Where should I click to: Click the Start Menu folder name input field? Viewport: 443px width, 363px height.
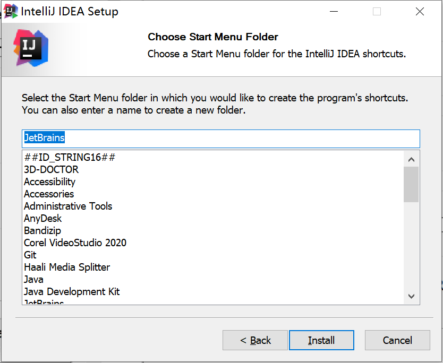click(x=212, y=138)
